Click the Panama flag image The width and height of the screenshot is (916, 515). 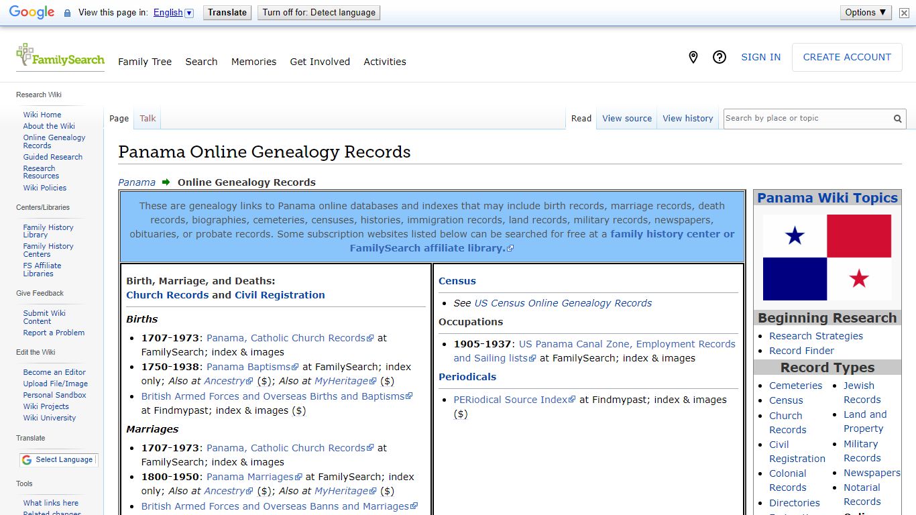tap(827, 257)
